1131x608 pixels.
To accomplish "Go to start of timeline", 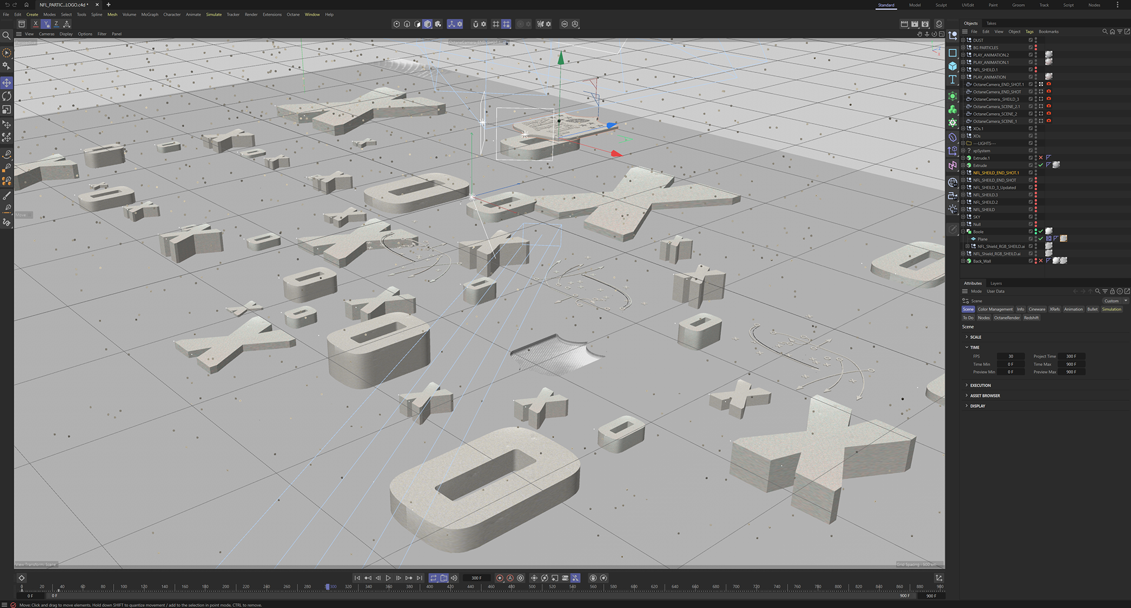I will (x=357, y=578).
